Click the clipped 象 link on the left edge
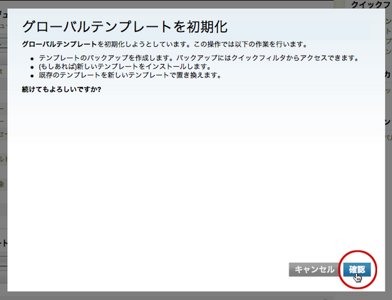This screenshot has width=392, height=300. (2, 185)
